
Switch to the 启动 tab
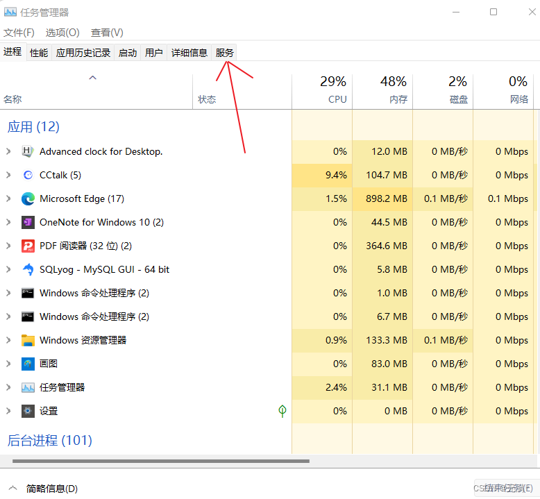[x=128, y=53]
